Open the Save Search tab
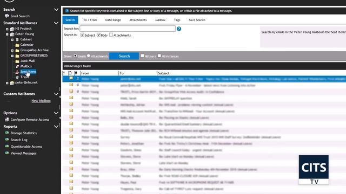 pyautogui.click(x=197, y=20)
